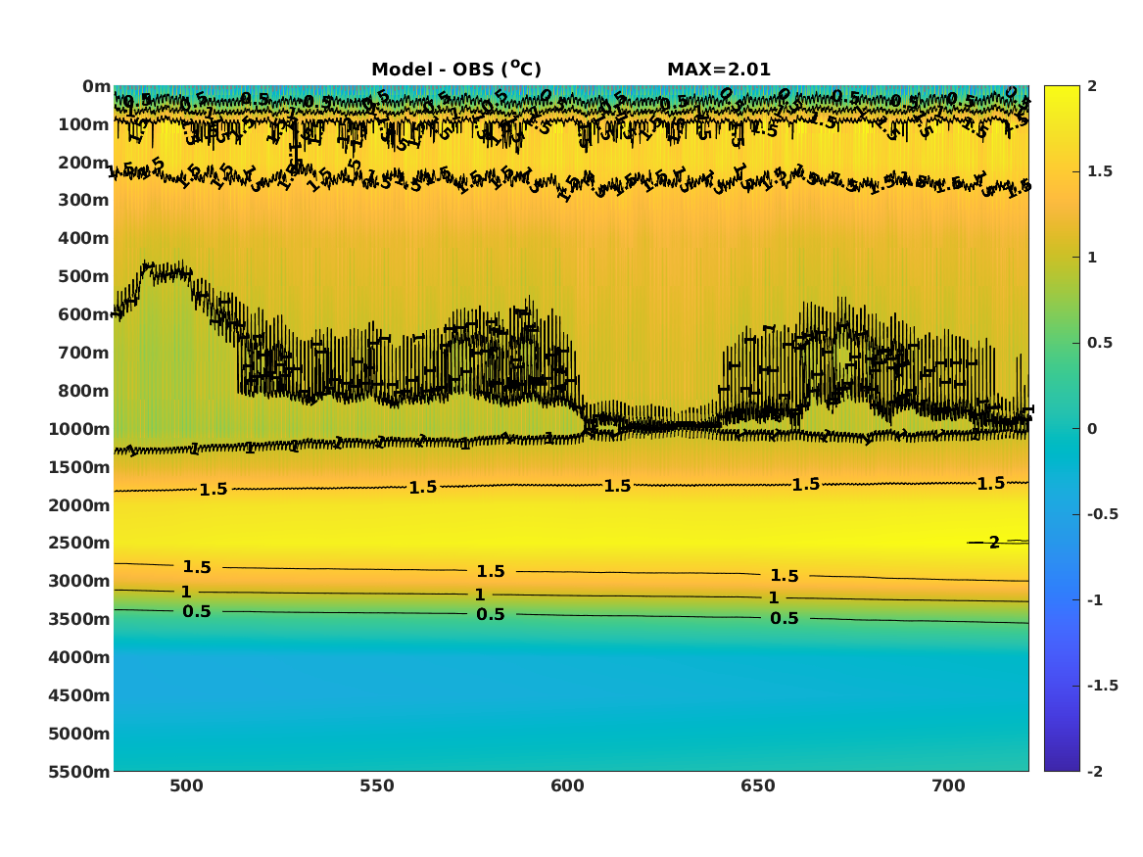Click the '1000m' depth axis label
1143x857 pixels.
click(79, 429)
